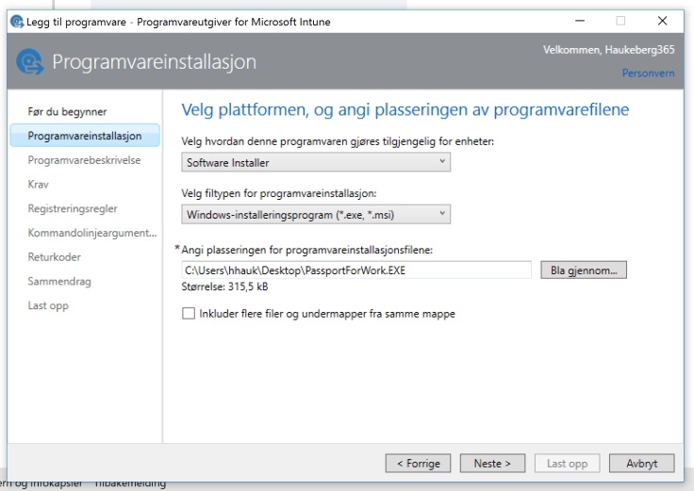The image size is (694, 491).
Task: Open the 'Personvern' link
Action: coord(648,74)
